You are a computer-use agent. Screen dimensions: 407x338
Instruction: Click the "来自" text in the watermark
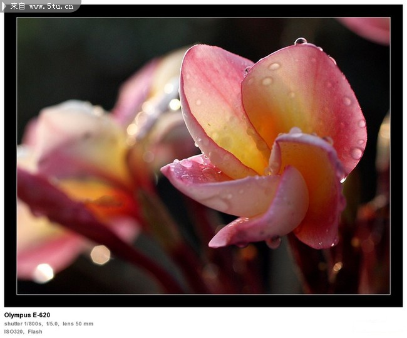click(x=18, y=6)
